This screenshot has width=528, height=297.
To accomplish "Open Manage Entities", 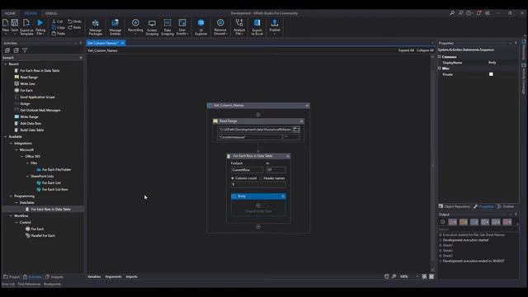I will click(x=115, y=27).
